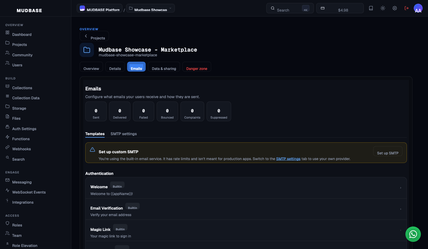Click the mudbase-showcase-marketplace slug text
The width and height of the screenshot is (428, 249).
pyautogui.click(x=128, y=55)
